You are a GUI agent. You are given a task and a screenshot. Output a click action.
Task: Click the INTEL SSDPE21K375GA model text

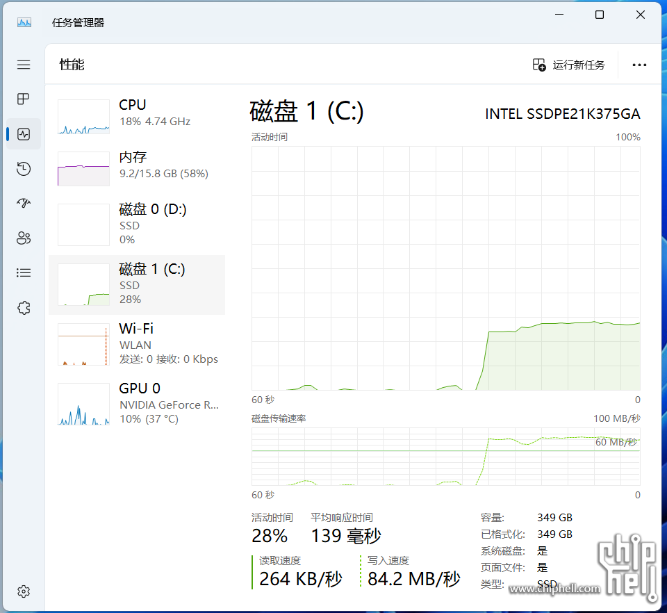562,114
